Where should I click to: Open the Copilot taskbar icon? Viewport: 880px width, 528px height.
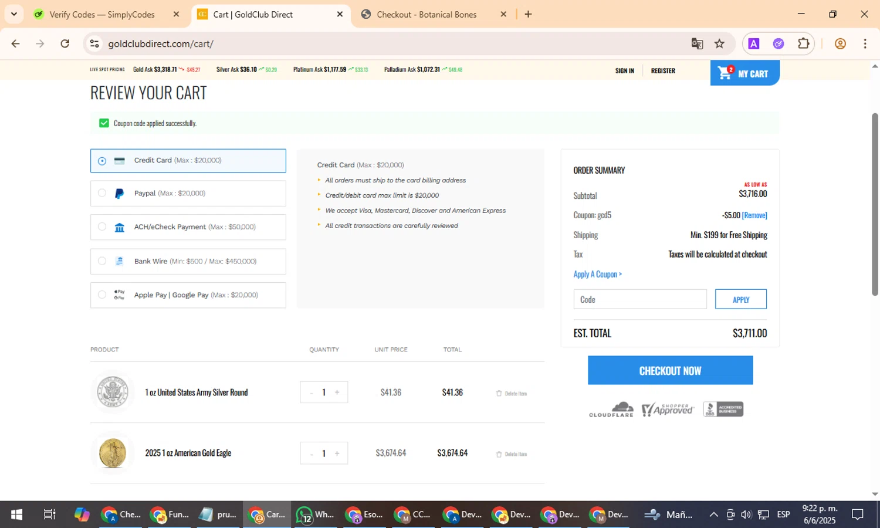pyautogui.click(x=82, y=515)
